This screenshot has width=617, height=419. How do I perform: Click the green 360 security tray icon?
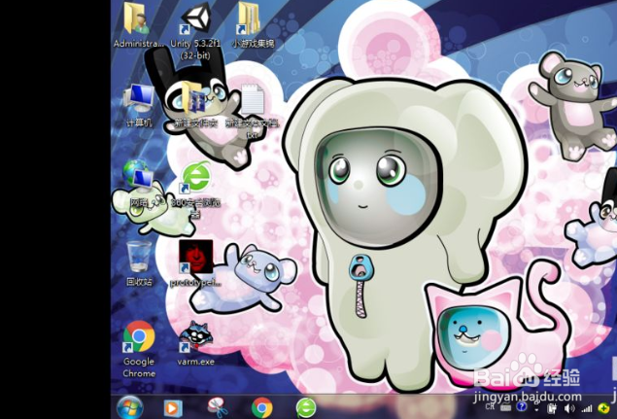pyautogui.click(x=603, y=408)
